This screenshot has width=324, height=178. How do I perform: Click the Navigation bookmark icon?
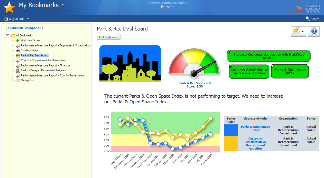click(x=18, y=81)
